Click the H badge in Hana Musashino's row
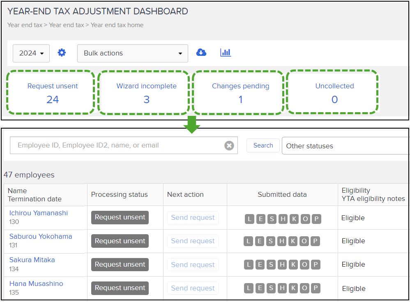410x302 pixels. coord(282,288)
